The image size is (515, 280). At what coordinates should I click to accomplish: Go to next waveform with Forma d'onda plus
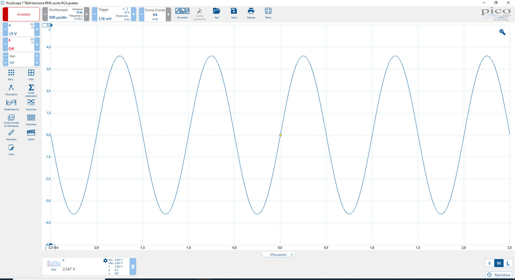[x=168, y=14]
